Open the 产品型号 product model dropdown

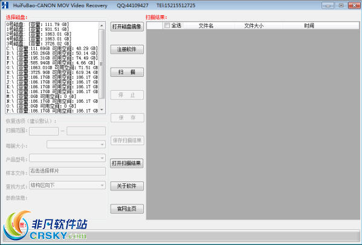coord(68,158)
